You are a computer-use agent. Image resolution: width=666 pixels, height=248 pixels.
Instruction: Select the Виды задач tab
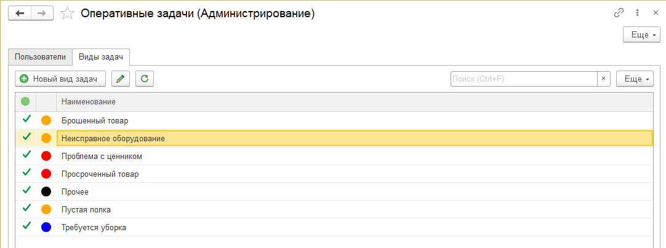point(101,57)
